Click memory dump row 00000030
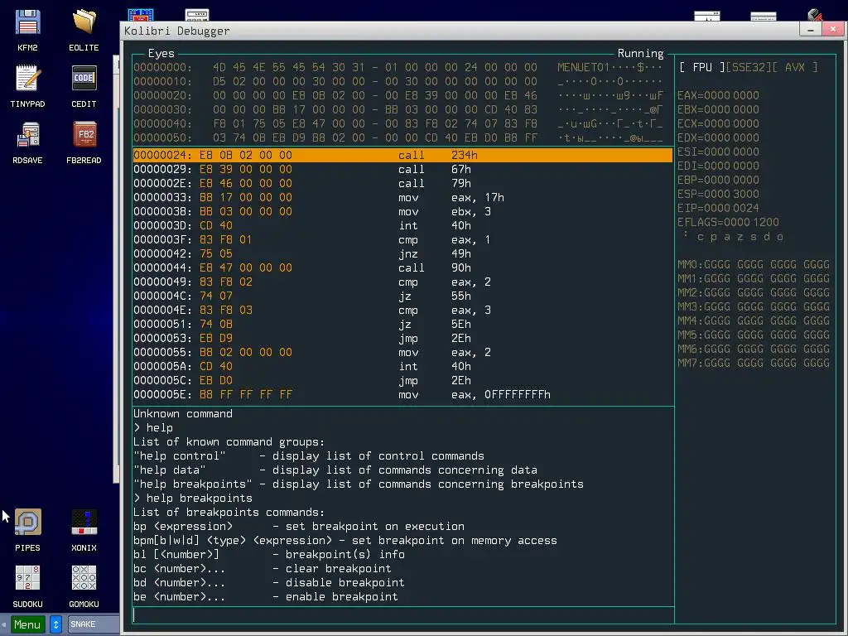 [x=398, y=109]
